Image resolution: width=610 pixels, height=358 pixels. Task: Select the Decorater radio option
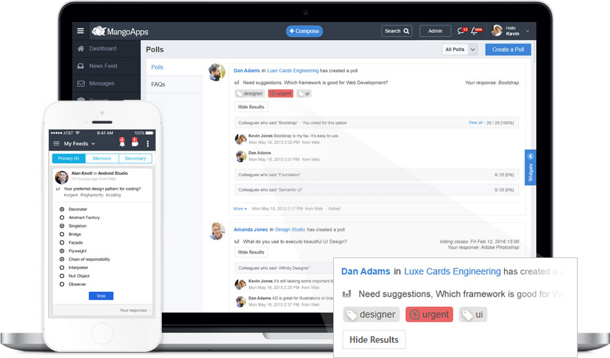coord(62,209)
